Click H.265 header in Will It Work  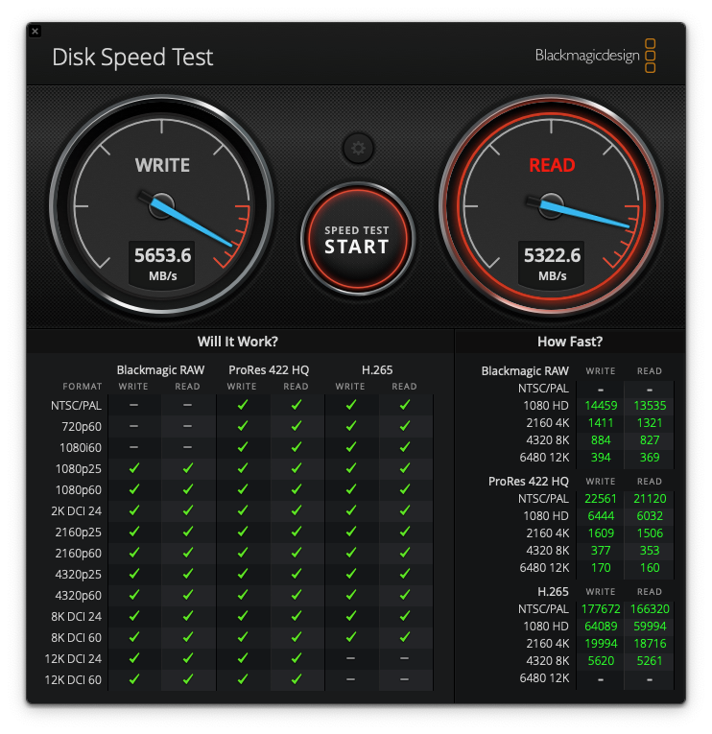tap(377, 369)
